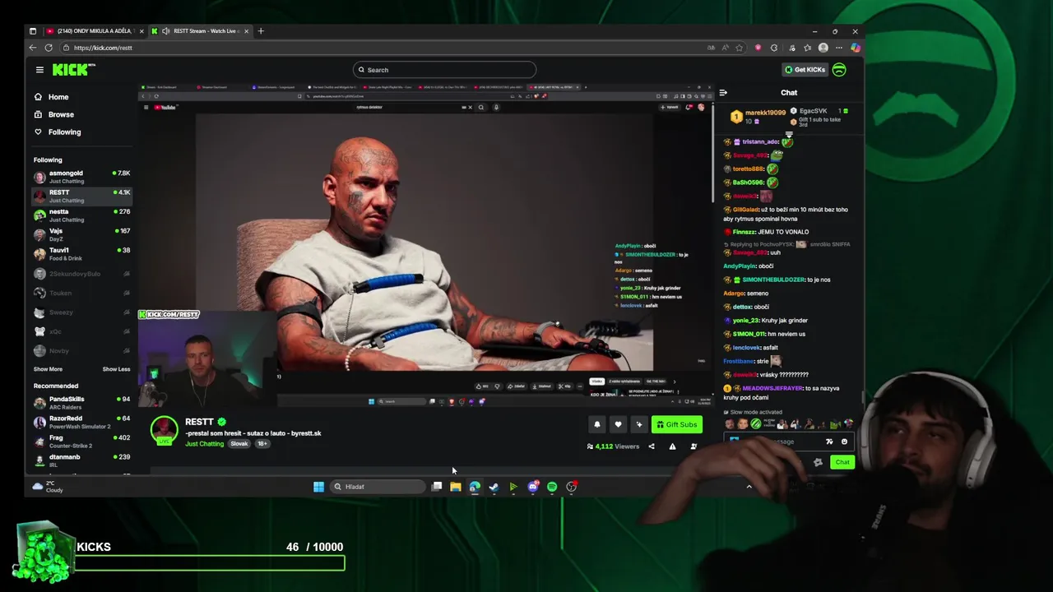Open the Windows Start menu
The image size is (1053, 592).
pyautogui.click(x=318, y=487)
